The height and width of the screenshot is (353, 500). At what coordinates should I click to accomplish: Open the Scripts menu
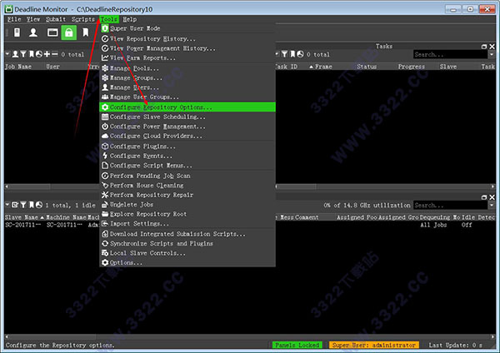point(82,19)
